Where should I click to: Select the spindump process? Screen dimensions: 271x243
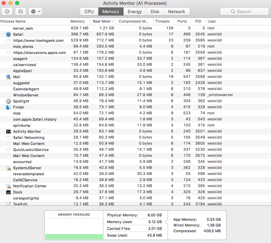click(135, 125)
